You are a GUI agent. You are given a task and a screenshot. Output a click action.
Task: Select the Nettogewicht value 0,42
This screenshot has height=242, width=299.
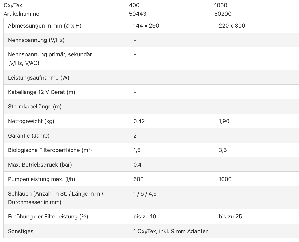(x=139, y=121)
